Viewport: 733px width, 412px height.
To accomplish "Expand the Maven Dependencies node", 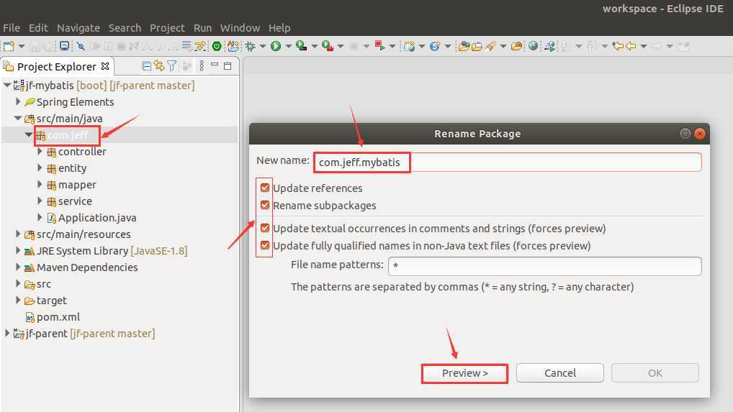I will click(x=18, y=267).
